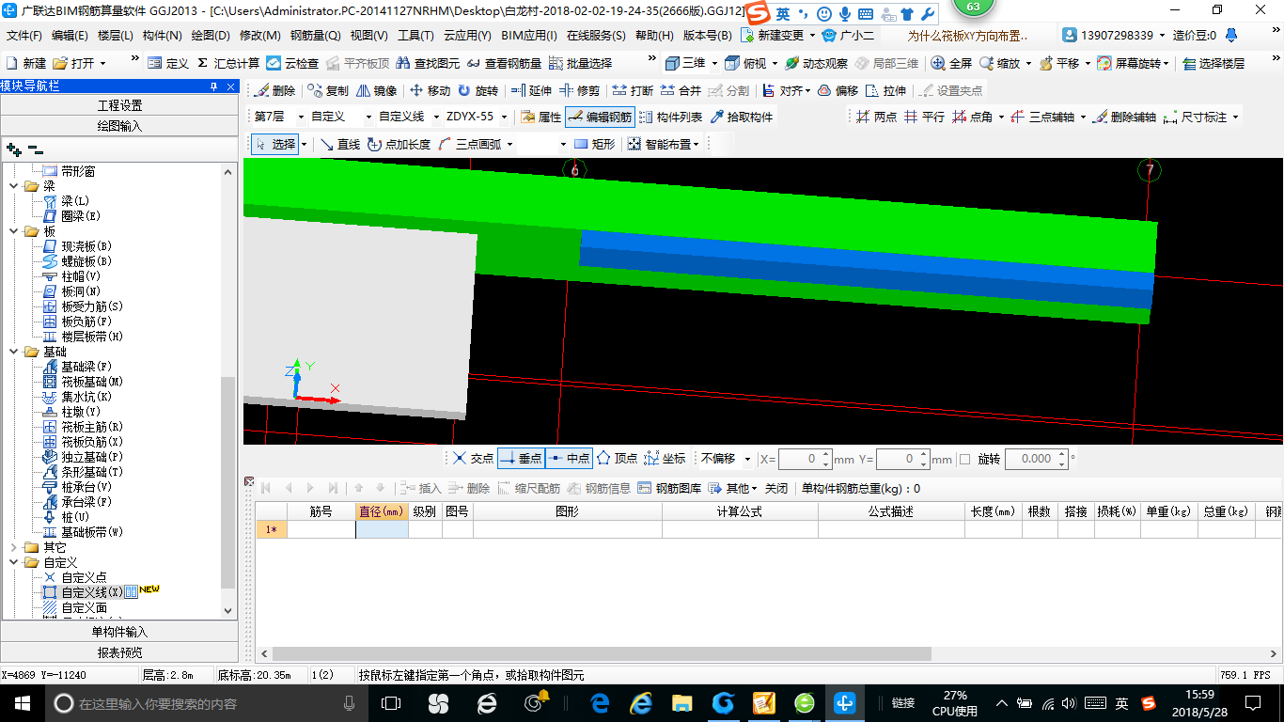Pick the 修剪 trim tool
This screenshot has width=1284, height=722.
point(579,91)
